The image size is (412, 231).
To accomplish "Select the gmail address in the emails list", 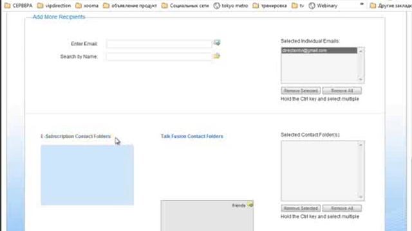I will pyautogui.click(x=319, y=50).
